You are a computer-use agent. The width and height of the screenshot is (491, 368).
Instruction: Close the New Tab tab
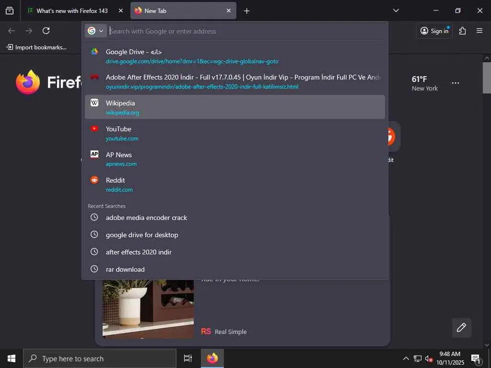coord(229,11)
